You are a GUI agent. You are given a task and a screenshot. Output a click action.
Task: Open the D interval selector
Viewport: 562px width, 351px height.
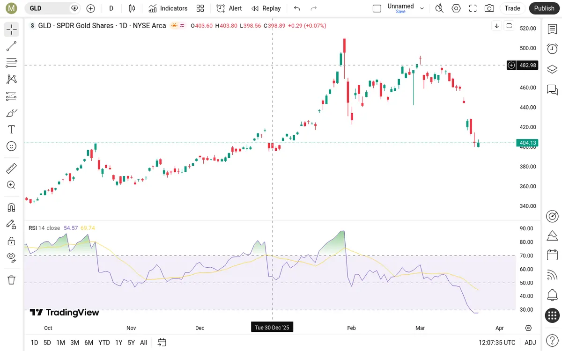(111, 8)
